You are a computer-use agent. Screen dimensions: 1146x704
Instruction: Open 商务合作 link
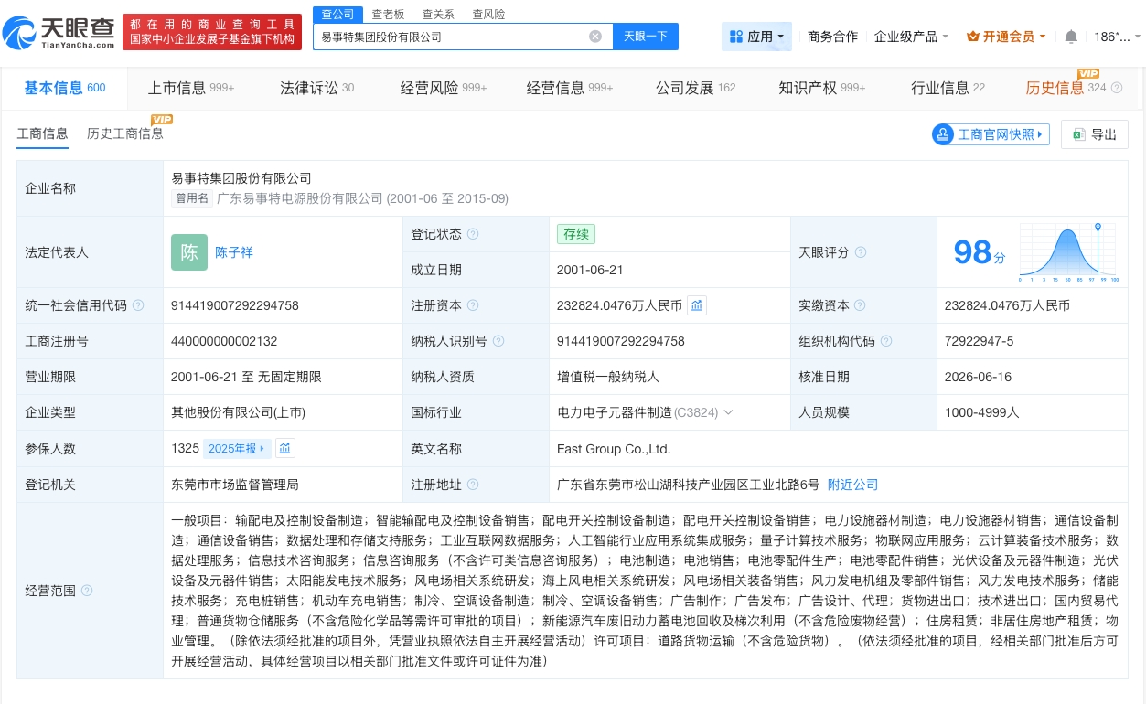(x=832, y=37)
